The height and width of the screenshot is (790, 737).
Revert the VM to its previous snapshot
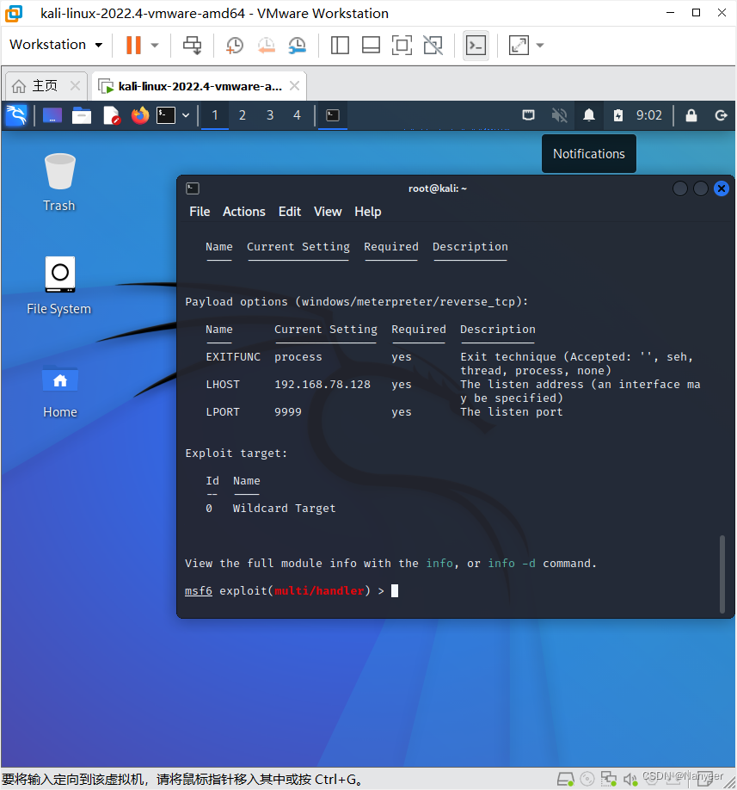click(x=266, y=45)
